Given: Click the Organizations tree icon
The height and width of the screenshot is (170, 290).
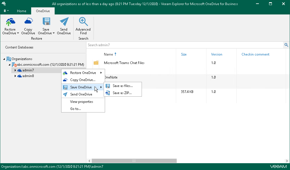Looking at the screenshot, I should pos(8,59).
